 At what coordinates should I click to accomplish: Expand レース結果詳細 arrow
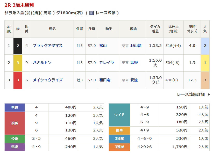pos(209,94)
